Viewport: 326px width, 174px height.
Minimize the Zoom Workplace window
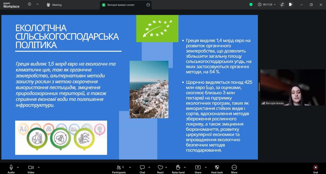tap(302, 5)
